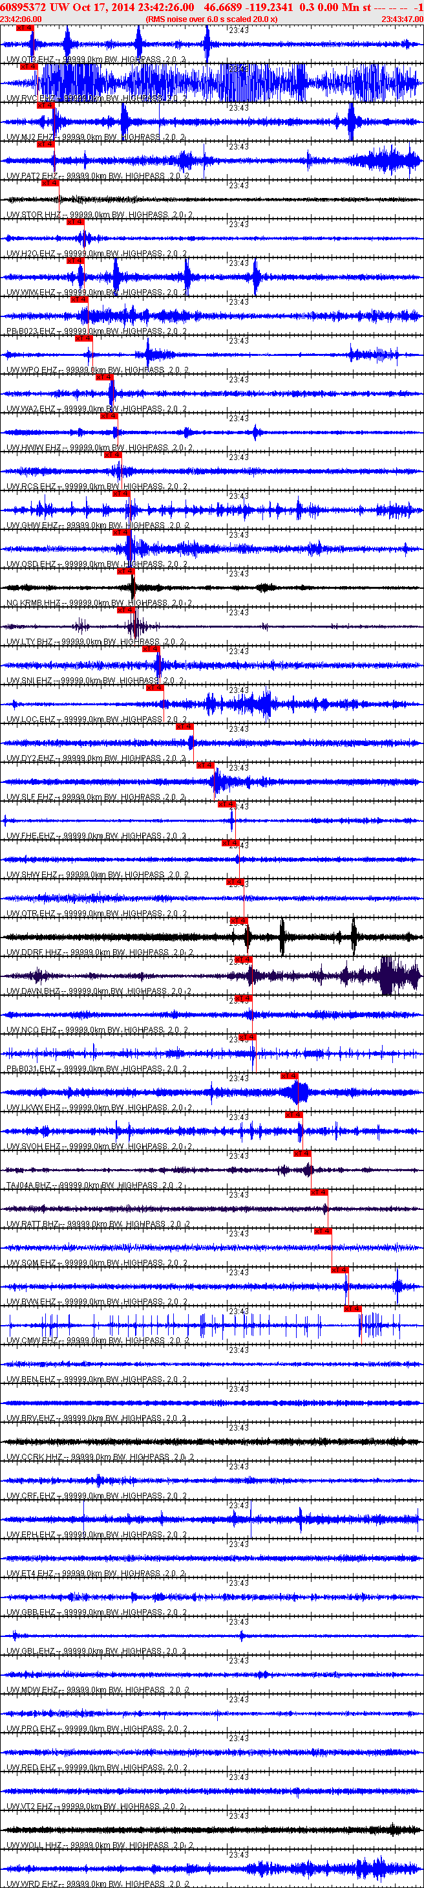Select the UW RED EHZ station label
Image resolution: width=424 pixels, height=1888 pixels.
tap(97, 1768)
